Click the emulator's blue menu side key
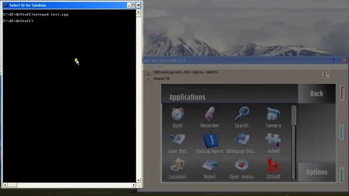Screen dimensions: 349x196 pyautogui.click(x=342, y=132)
